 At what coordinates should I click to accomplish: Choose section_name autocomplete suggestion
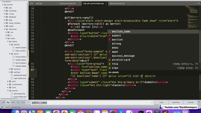tap(153, 31)
